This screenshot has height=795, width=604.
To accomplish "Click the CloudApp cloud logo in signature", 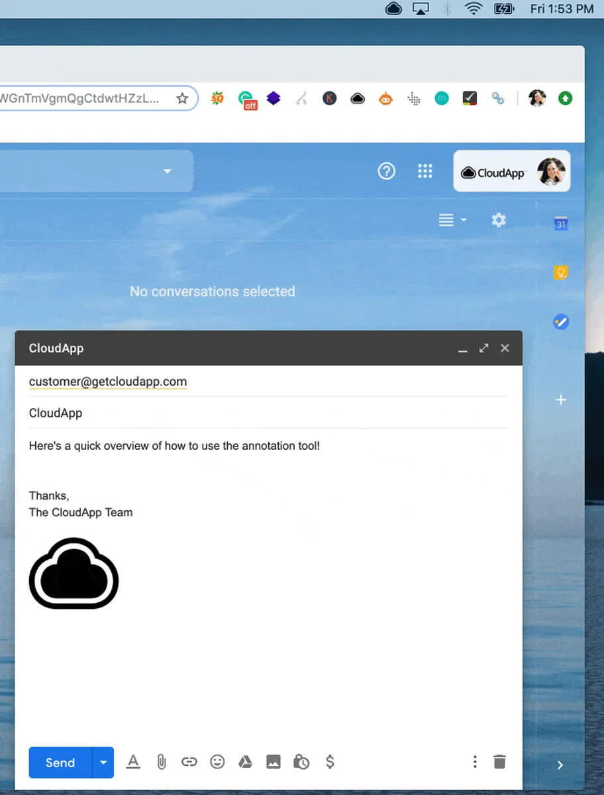I will click(74, 573).
